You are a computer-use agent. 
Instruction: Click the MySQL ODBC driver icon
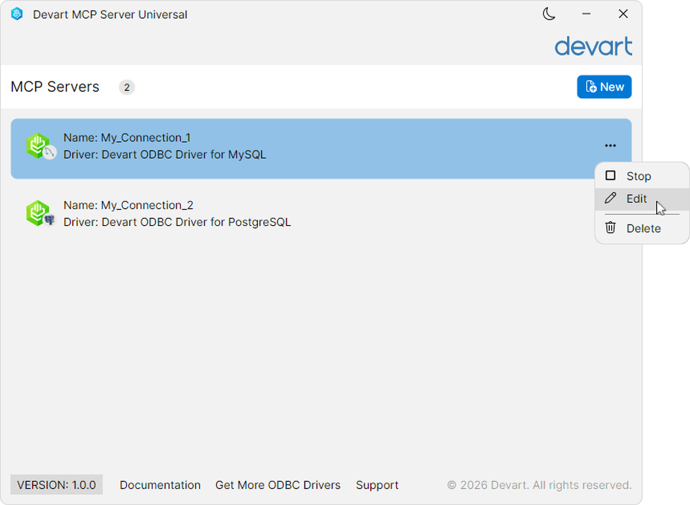[41, 146]
